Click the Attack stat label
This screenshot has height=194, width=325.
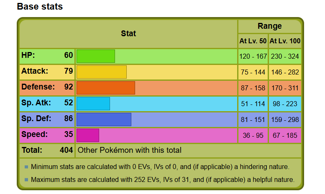click(35, 71)
